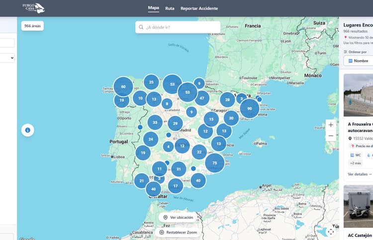Select the cluster marker labeled 25

tap(151, 82)
